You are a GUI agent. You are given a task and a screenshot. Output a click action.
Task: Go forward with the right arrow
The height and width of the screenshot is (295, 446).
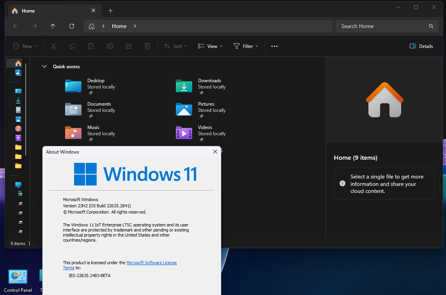pyautogui.click(x=34, y=26)
